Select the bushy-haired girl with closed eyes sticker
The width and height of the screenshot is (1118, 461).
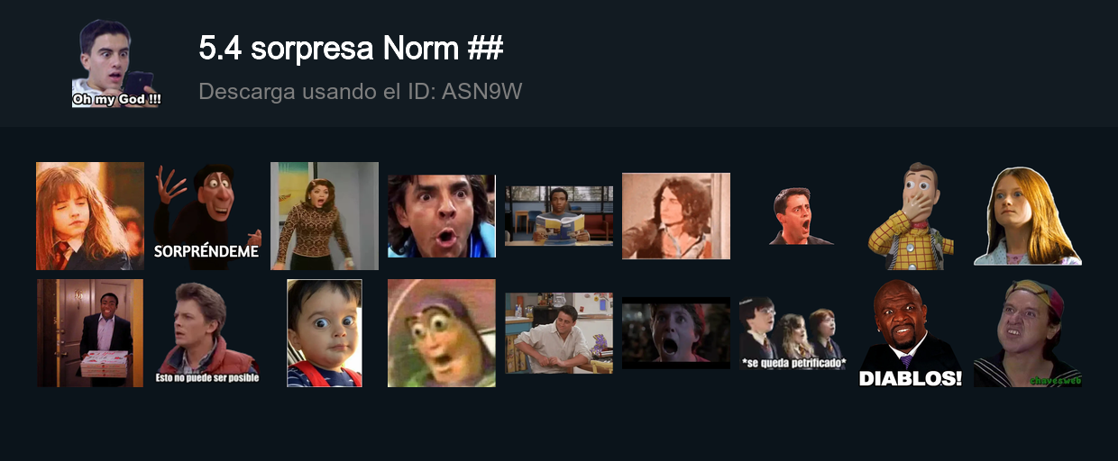(90, 216)
